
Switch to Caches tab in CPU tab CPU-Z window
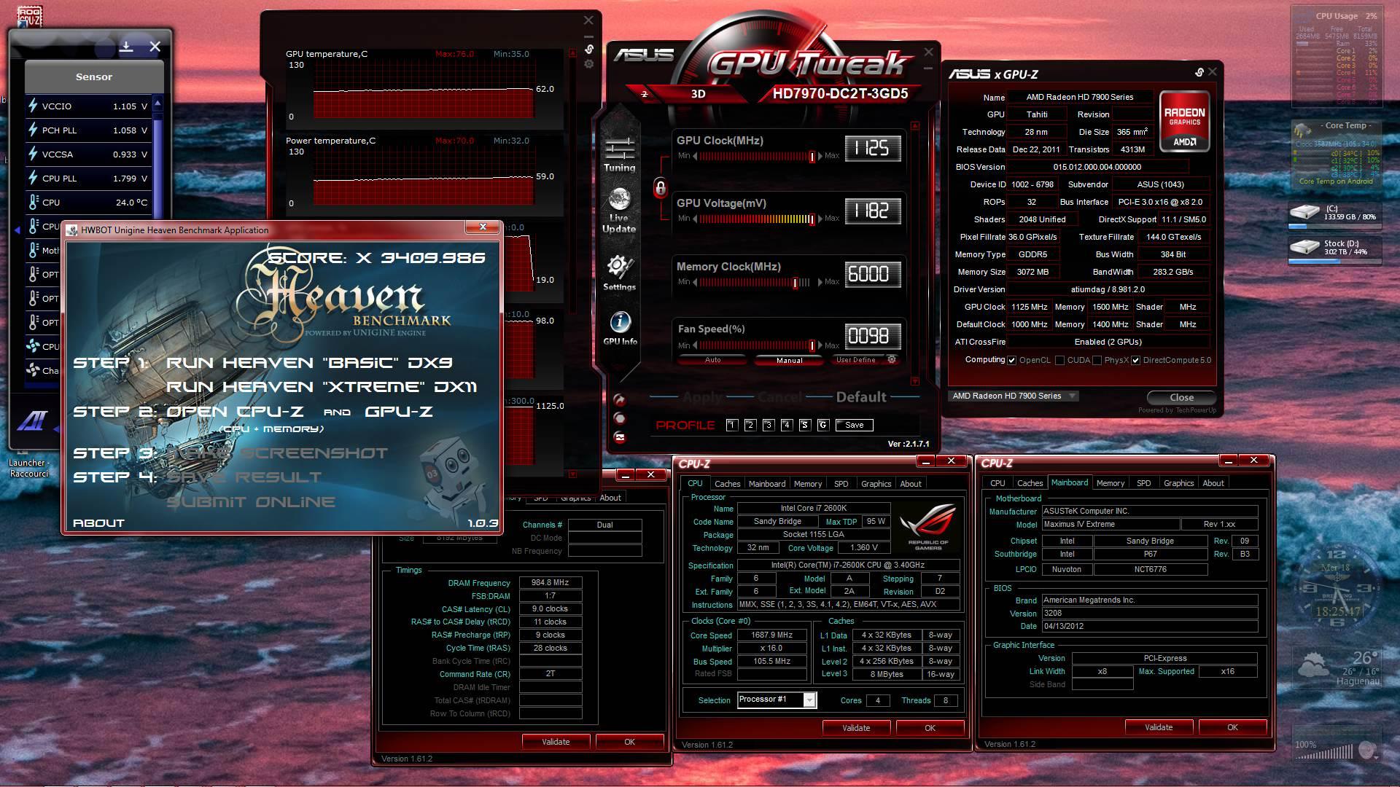tap(727, 484)
